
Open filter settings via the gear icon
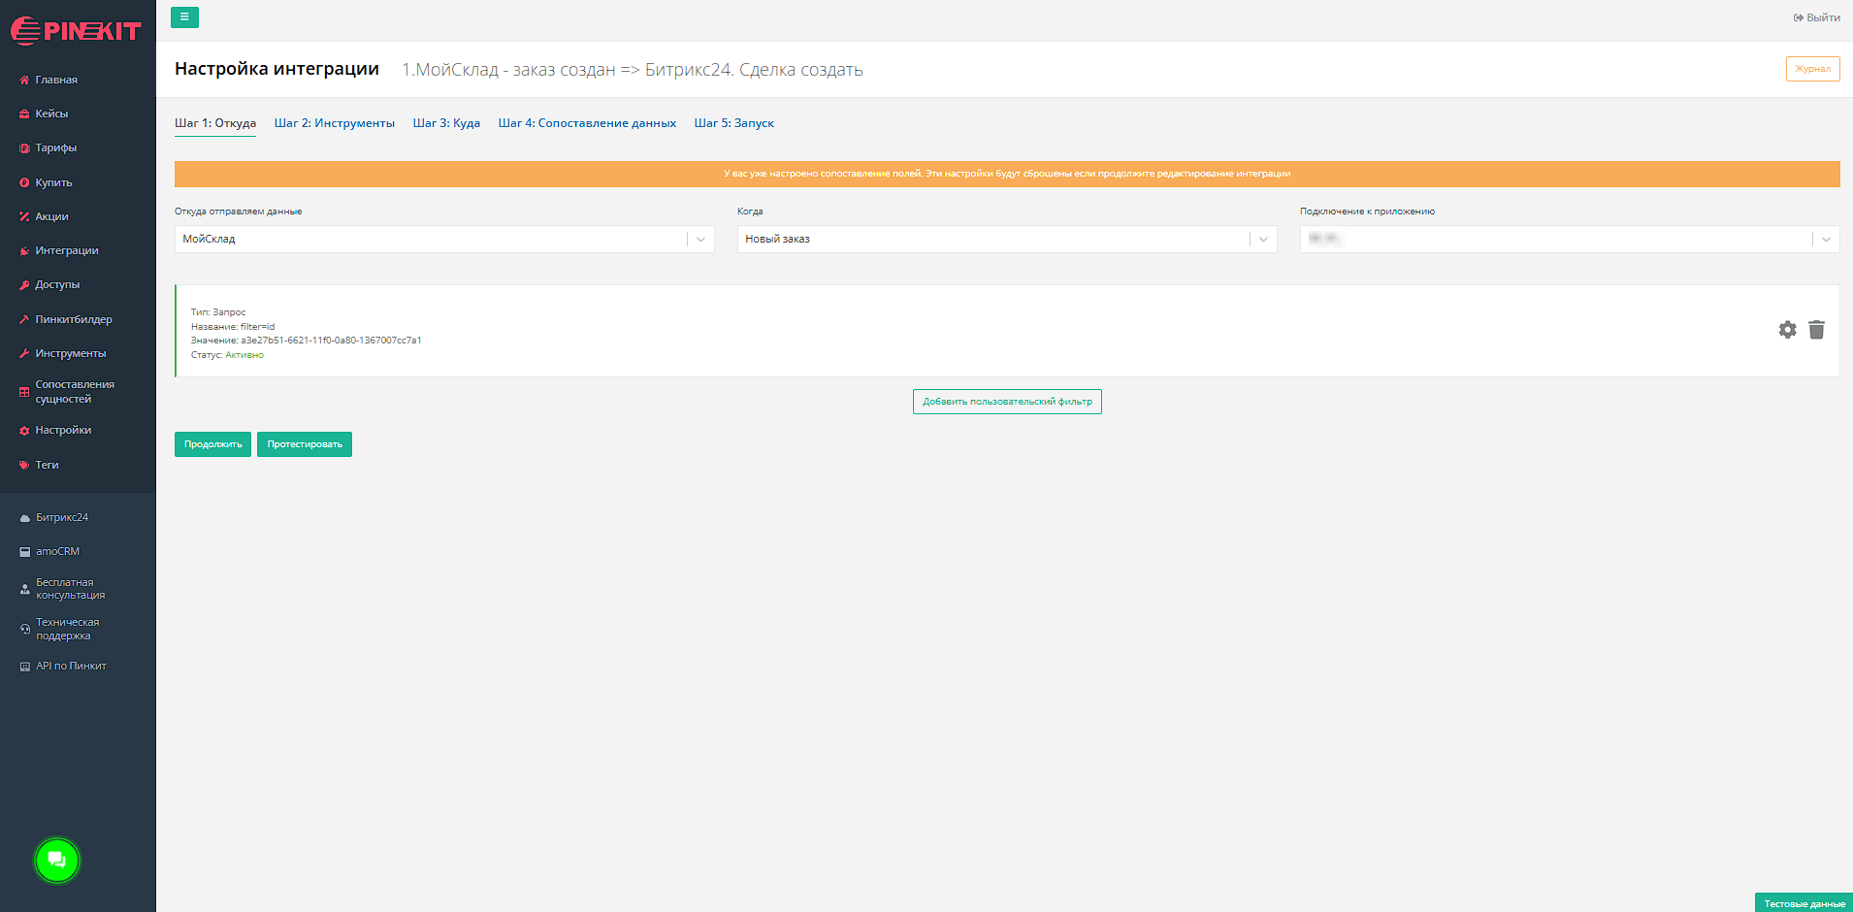click(x=1787, y=330)
